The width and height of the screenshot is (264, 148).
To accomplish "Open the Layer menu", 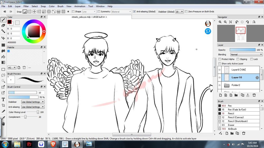I will click(18, 6).
